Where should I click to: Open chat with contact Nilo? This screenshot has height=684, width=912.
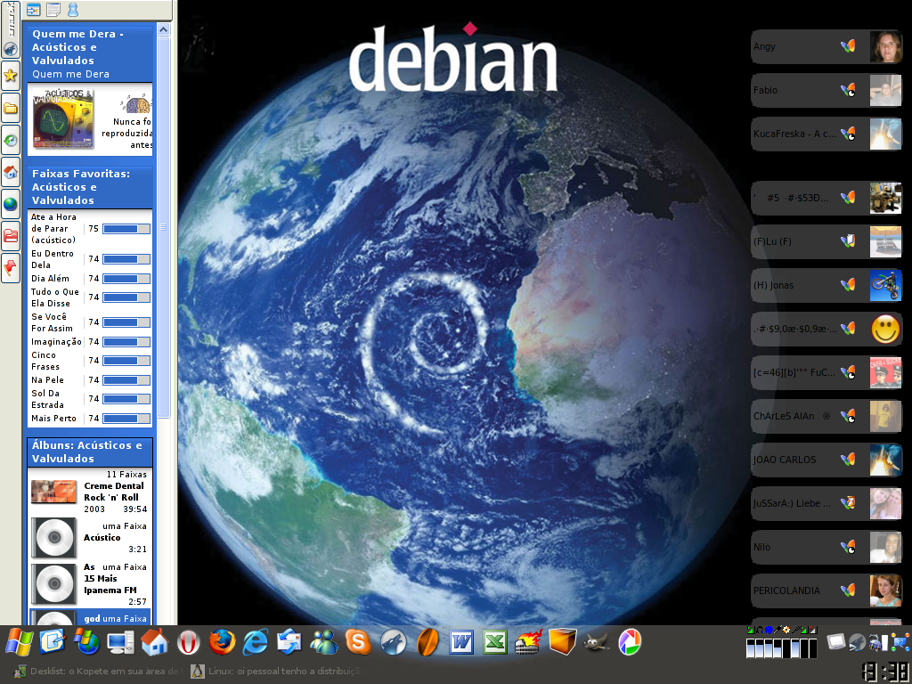pyautogui.click(x=826, y=547)
